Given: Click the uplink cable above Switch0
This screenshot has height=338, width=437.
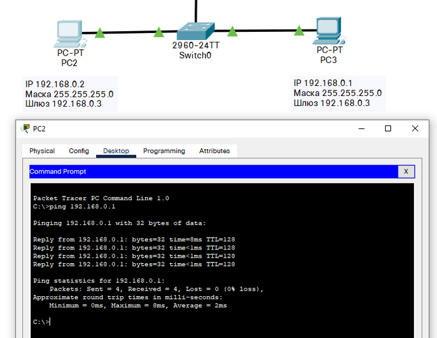Looking at the screenshot, I should (196, 11).
